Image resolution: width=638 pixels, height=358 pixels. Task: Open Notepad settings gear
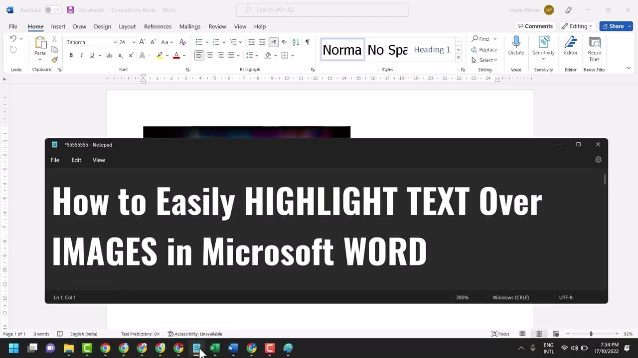tap(598, 160)
